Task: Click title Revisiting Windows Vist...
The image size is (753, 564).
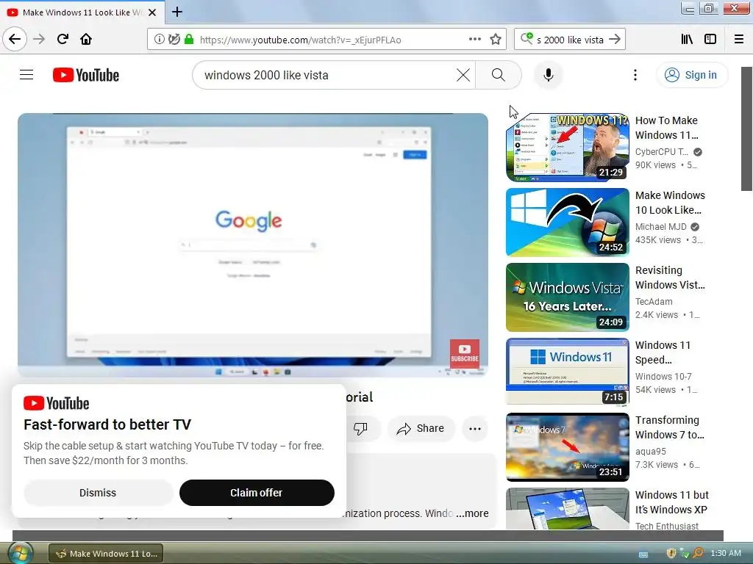Action: coord(670,277)
